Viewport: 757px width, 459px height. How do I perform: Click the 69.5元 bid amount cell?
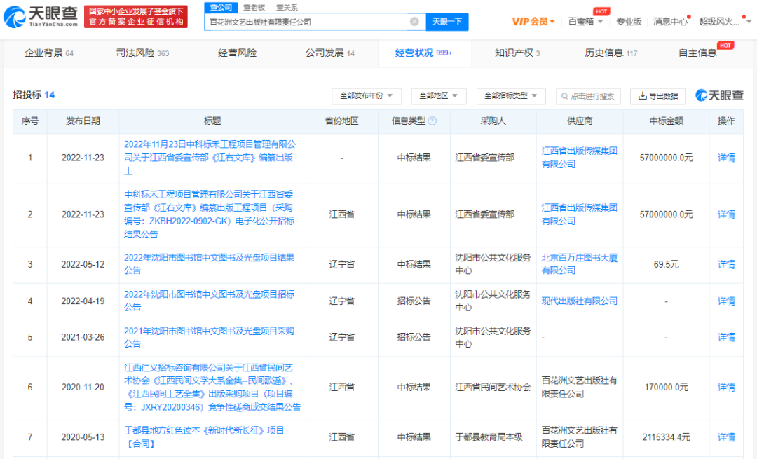coord(666,264)
